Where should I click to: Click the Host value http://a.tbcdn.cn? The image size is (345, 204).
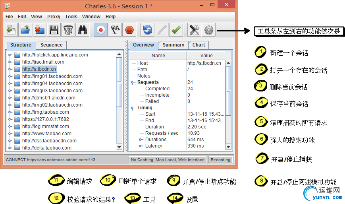204,63
